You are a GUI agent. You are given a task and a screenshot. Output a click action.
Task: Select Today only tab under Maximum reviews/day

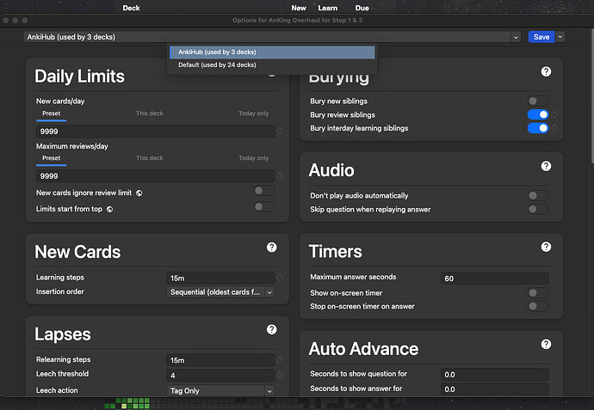(253, 158)
